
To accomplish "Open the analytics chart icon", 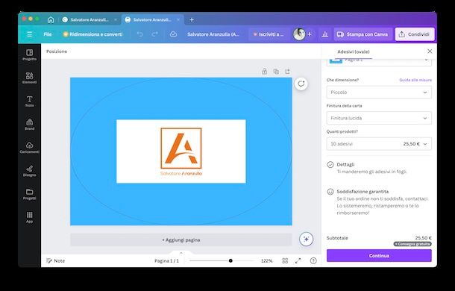I will click(x=325, y=34).
